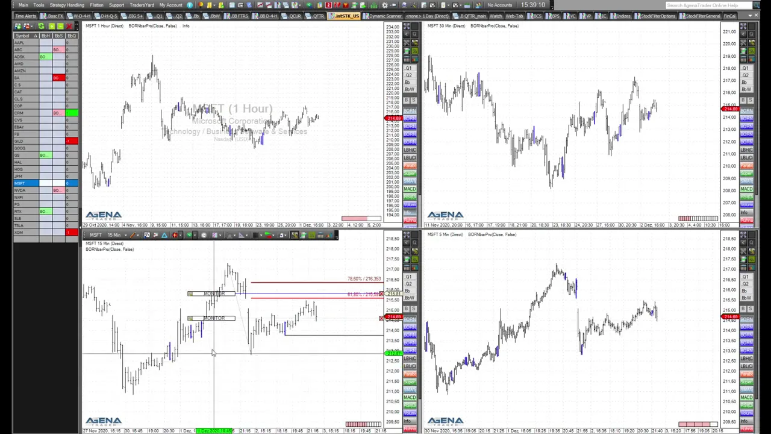Open the My Account menu
This screenshot has height=434, width=771.
click(x=170, y=5)
